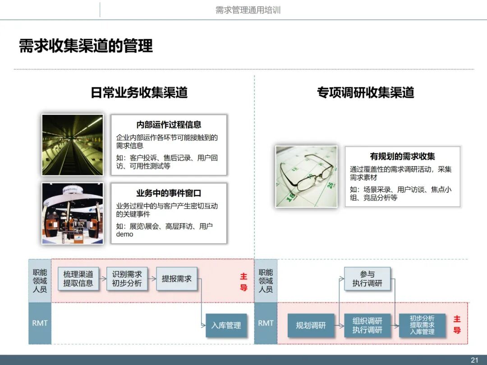The image size is (487, 365).
Task: Click the slide title 需求收集渠道的管理
Action: click(x=85, y=45)
